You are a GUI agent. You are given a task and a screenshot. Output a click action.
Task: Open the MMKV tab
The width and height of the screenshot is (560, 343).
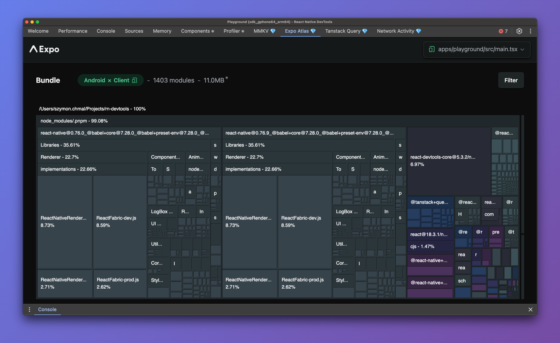point(264,31)
